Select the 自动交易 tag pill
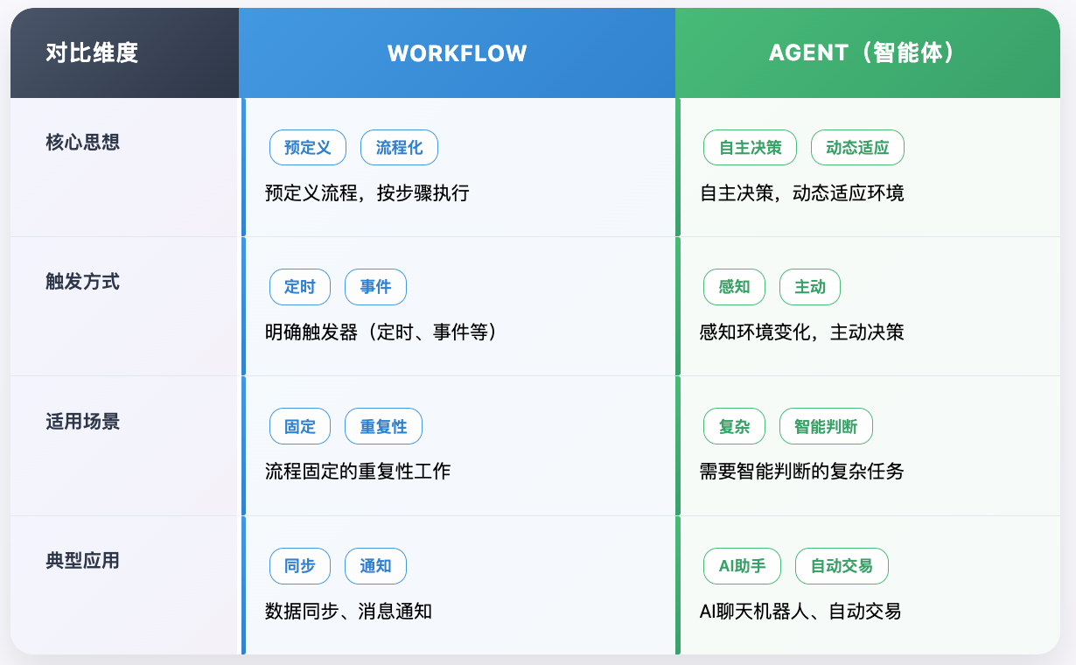The height and width of the screenshot is (665, 1076). [x=842, y=566]
